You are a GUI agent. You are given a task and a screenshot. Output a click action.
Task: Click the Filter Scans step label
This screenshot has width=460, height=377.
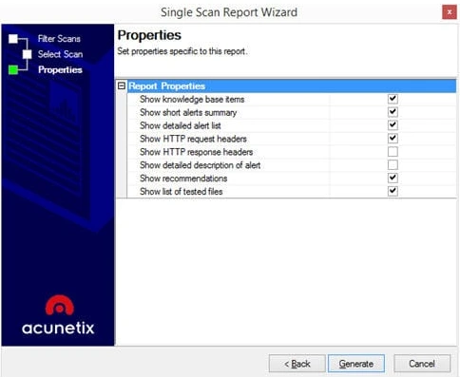coord(59,39)
